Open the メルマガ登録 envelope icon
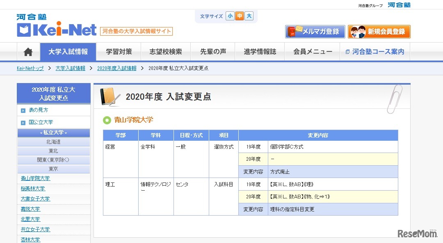Image resolution: width=443 pixels, height=243 pixels. click(294, 31)
